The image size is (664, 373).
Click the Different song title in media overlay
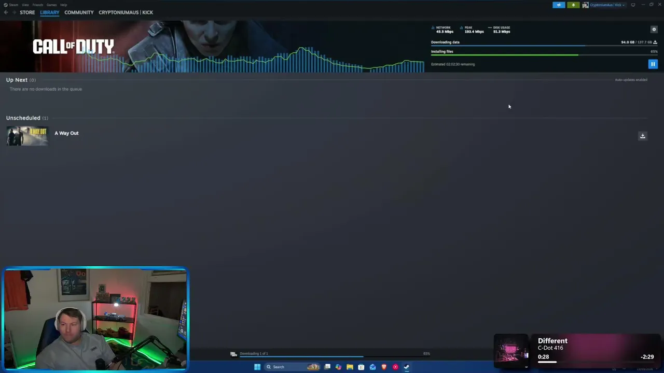pos(552,341)
